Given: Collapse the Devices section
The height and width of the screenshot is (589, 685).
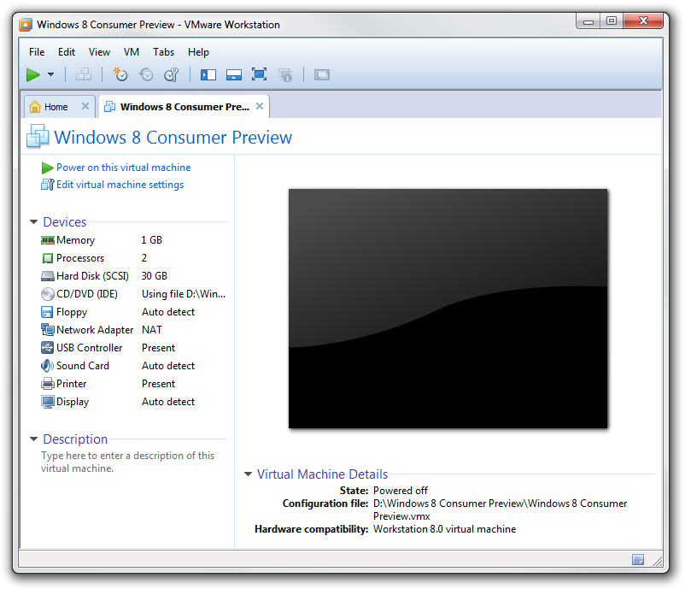Looking at the screenshot, I should point(33,222).
